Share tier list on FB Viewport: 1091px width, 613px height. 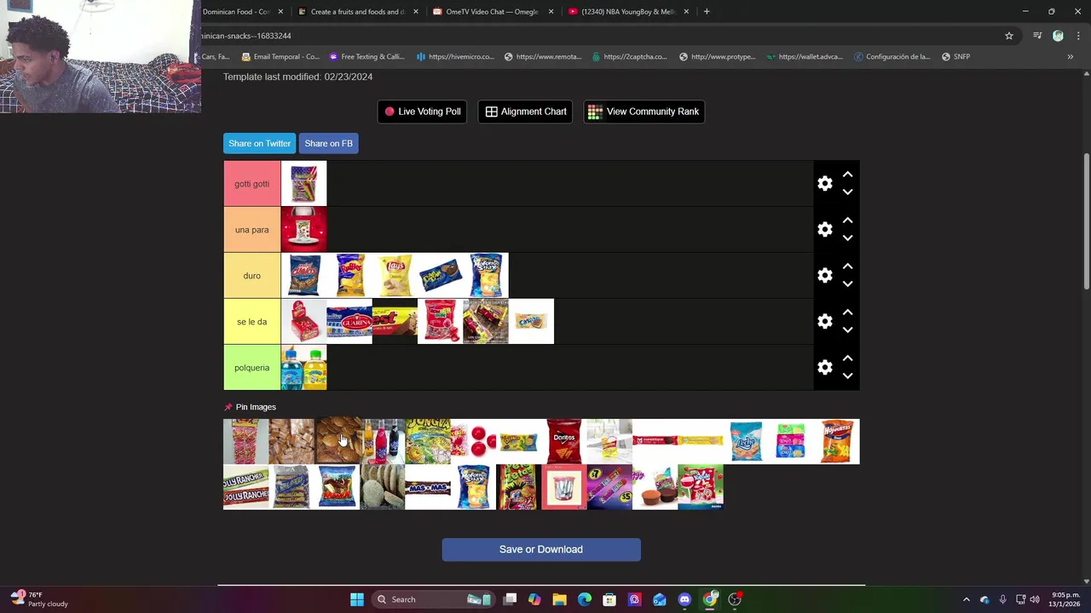point(328,143)
